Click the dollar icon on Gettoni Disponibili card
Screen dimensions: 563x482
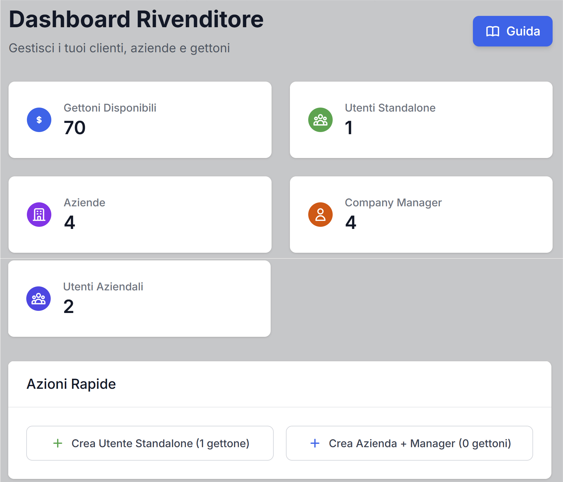point(39,120)
